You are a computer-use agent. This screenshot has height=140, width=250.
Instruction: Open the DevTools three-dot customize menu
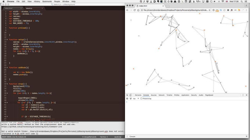tap(243, 95)
